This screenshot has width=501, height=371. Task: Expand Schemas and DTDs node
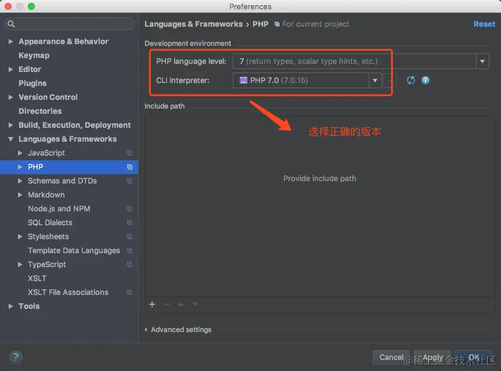click(20, 181)
